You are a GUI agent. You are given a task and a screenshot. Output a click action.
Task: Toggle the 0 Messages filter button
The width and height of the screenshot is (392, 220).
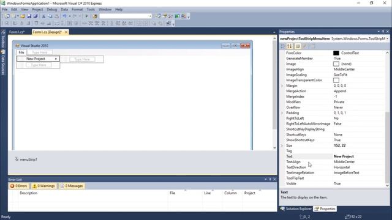pos(72,186)
